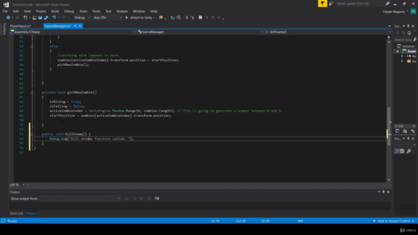This screenshot has width=418, height=235.
Task: Collapse the pickNewZombie method outline
Action: (x=32, y=93)
